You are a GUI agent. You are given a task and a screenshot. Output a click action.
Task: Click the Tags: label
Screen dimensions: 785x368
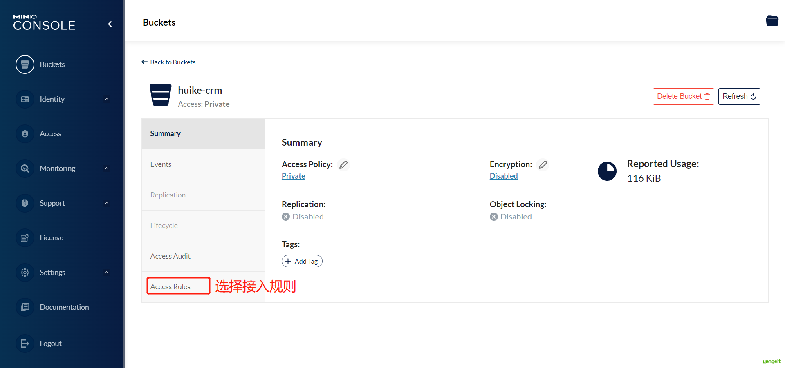point(291,244)
